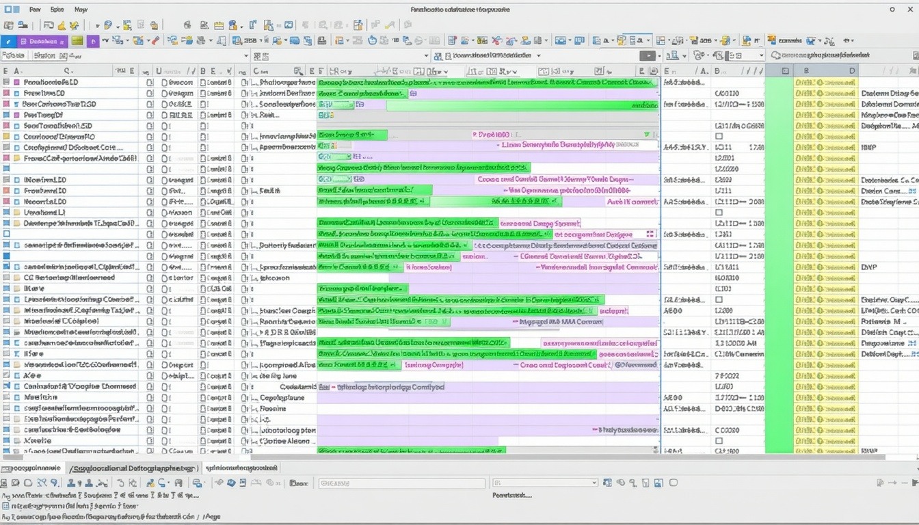Viewport: 919px width, 525px height.
Task: Open the third sheet tab at bottom
Action: (241, 468)
